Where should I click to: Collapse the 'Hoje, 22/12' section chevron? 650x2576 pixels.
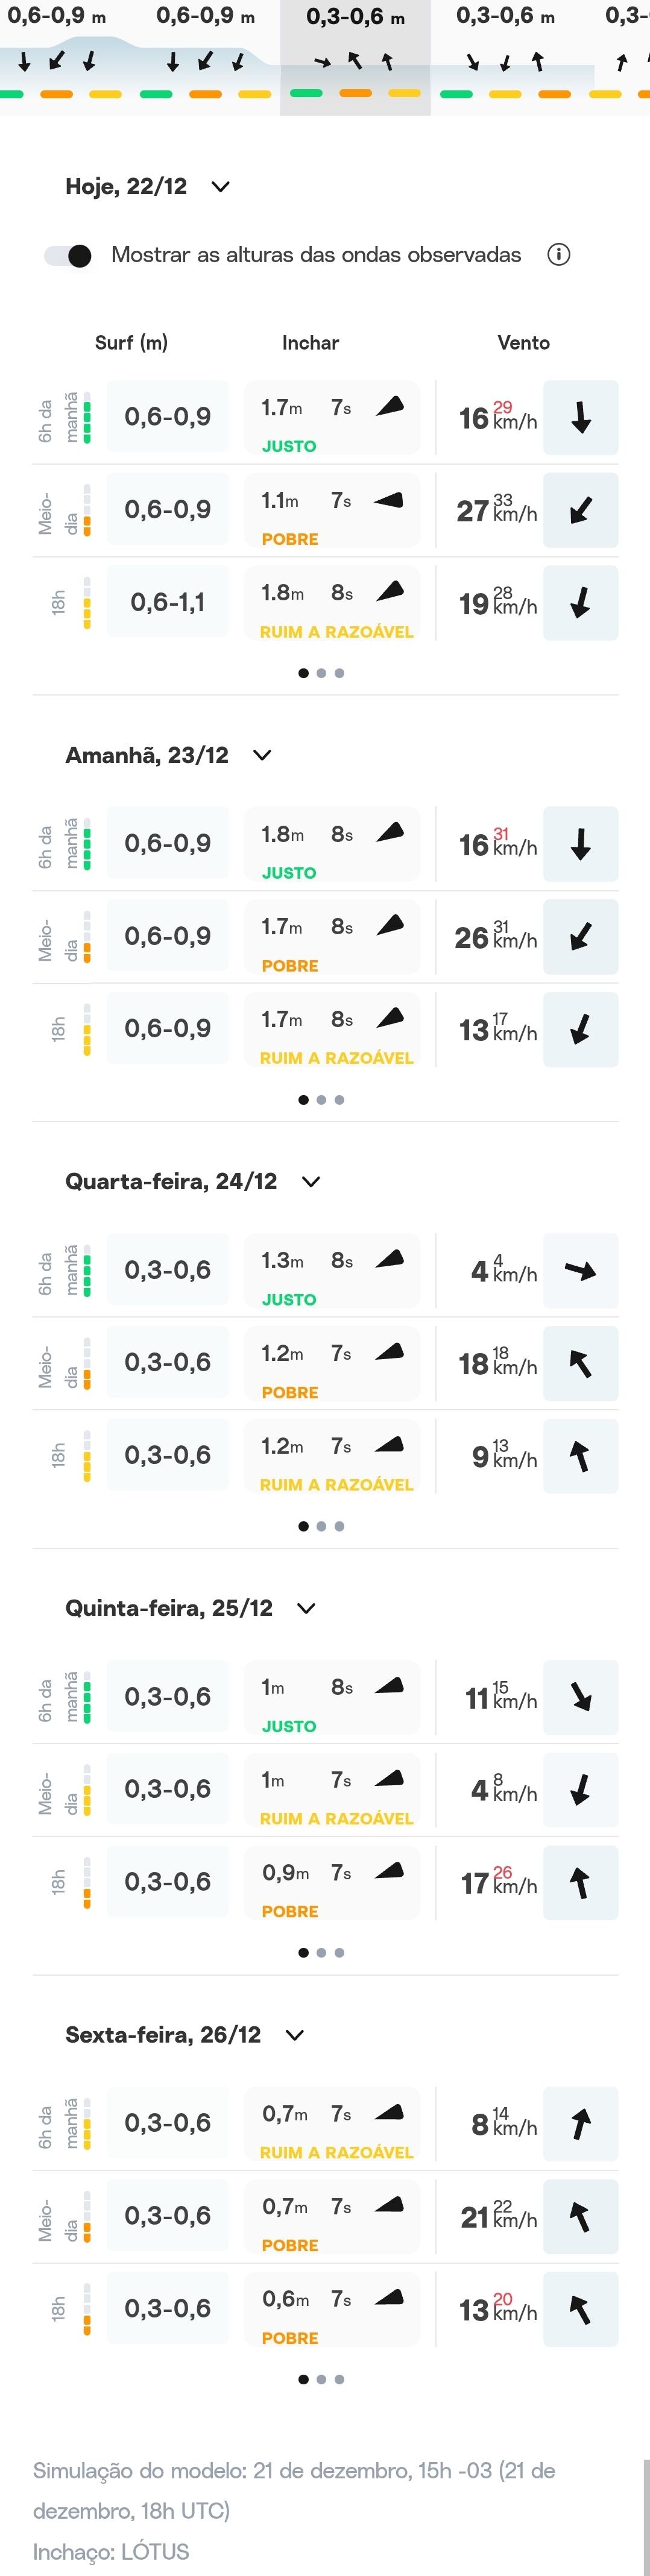221,187
